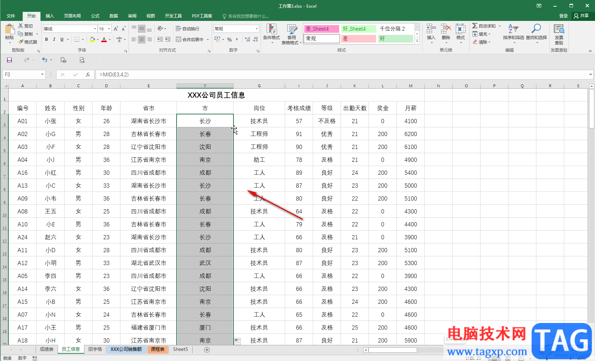Toggle Wrap Text (自动换行)
595x361 pixels.
pos(187,29)
